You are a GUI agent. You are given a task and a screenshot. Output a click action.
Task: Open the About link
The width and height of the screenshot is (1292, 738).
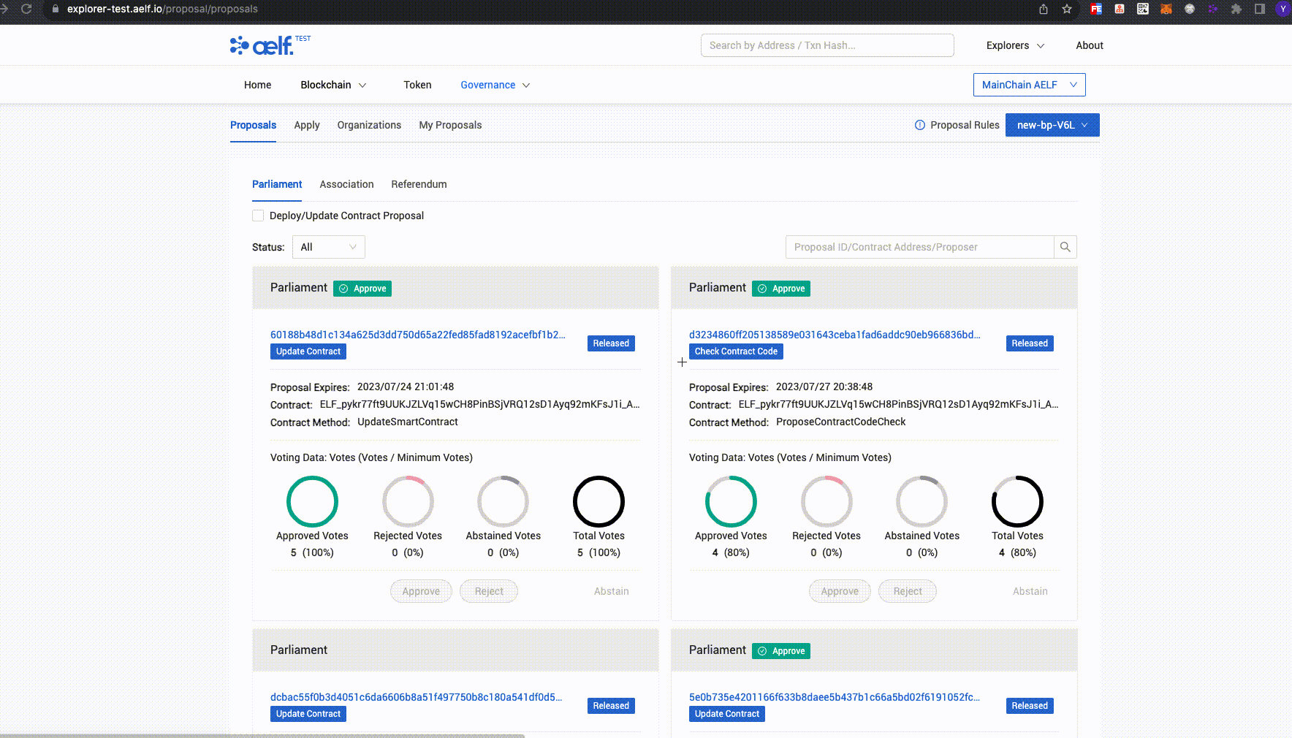pyautogui.click(x=1090, y=45)
